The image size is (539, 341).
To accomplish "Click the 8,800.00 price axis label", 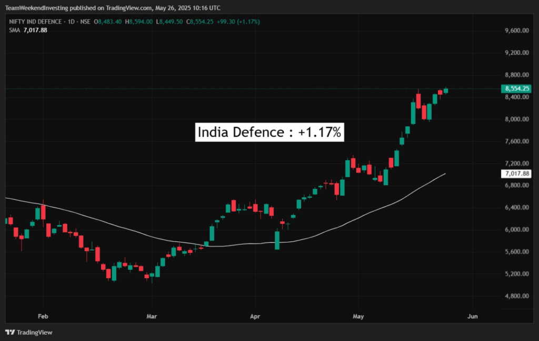I will pos(517,75).
